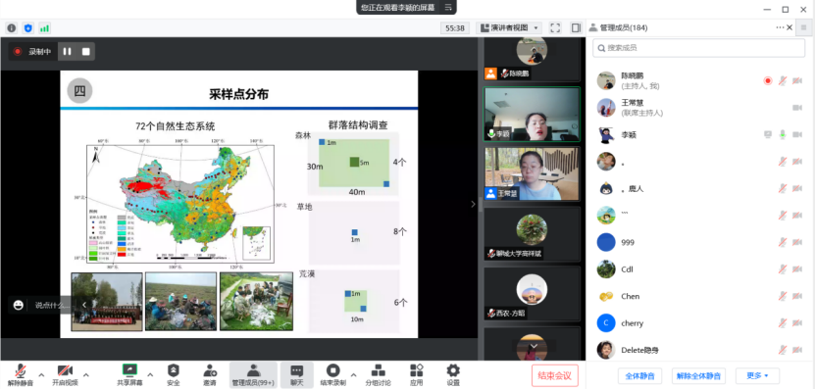This screenshot has height=390, width=815.
Task: Click 管理成员 in bottom toolbar
Action: [x=253, y=375]
